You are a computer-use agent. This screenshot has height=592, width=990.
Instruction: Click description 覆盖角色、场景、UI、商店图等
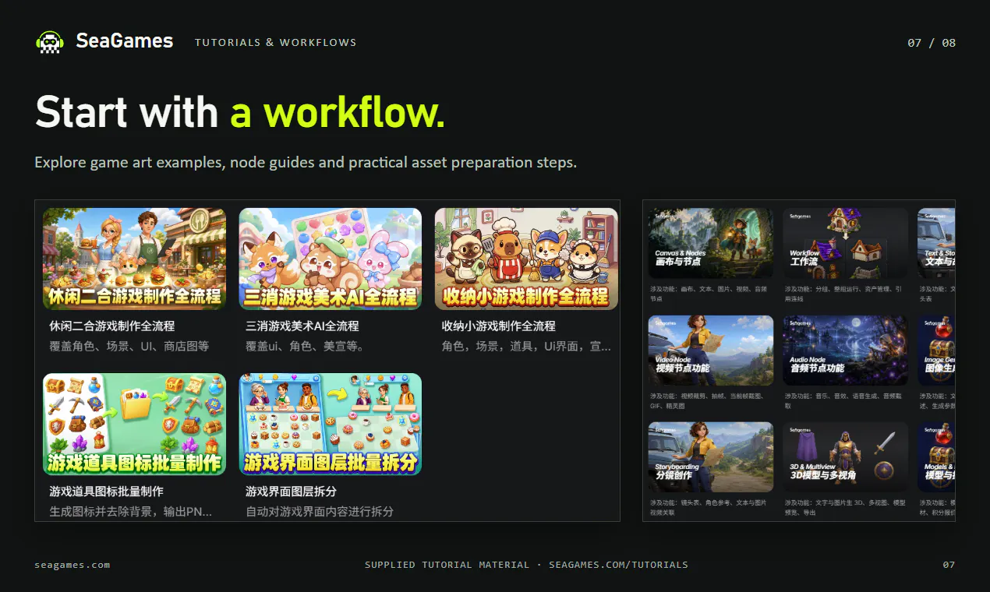[x=129, y=347]
